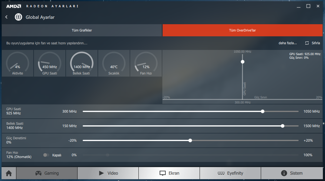Image resolution: width=325 pixels, height=181 pixels.
Task: Open the home icon tab
Action: pos(9,173)
